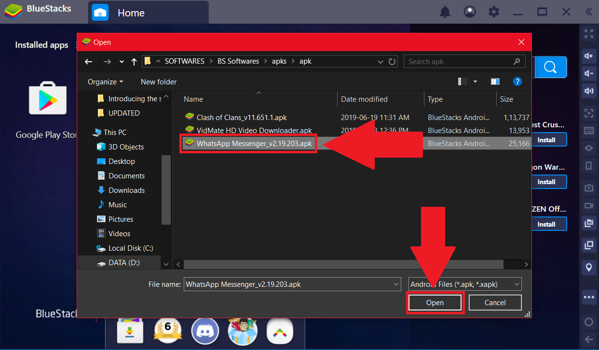Take a screenshot with the camera icon
The image size is (599, 350).
point(588,188)
